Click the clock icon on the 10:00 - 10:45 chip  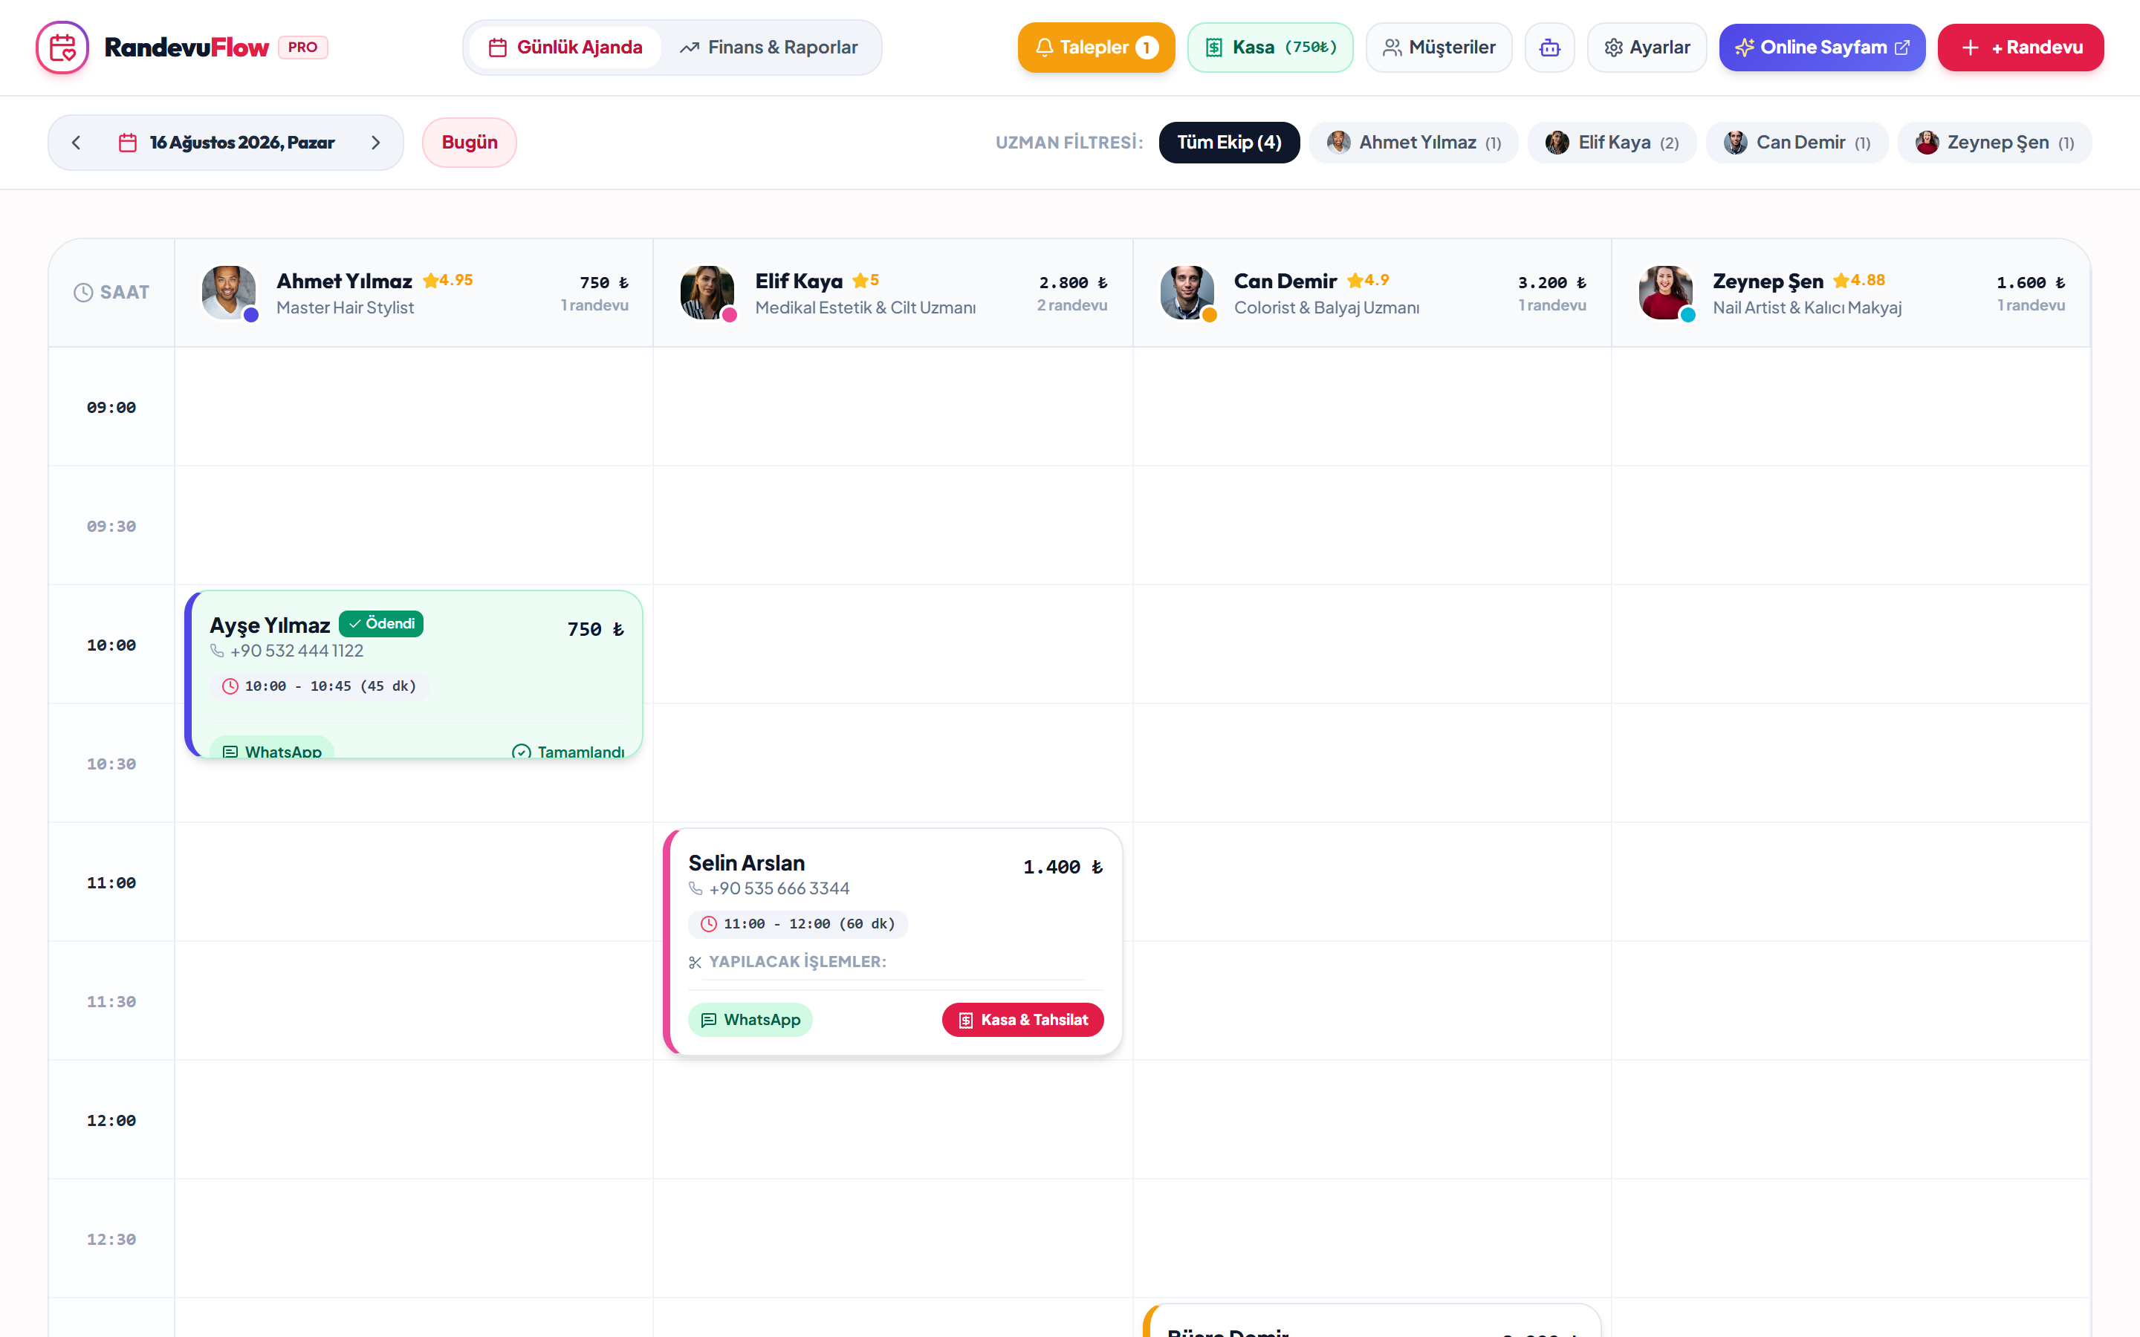pos(230,686)
